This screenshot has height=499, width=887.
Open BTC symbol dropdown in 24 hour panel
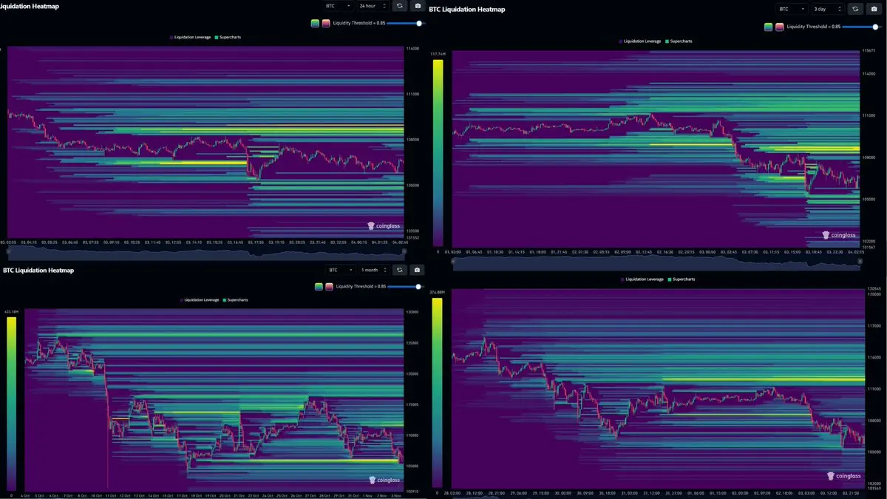click(338, 6)
